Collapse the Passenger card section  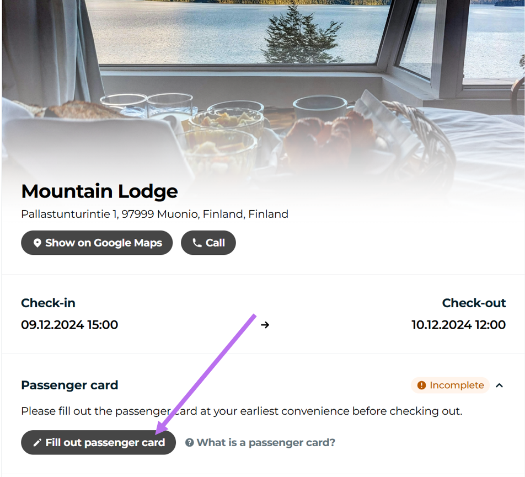pos(500,385)
